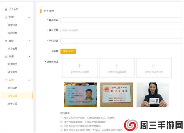Collapse the 数据 section using its arrow
This screenshot has width=184, height=133.
coord(29,56)
